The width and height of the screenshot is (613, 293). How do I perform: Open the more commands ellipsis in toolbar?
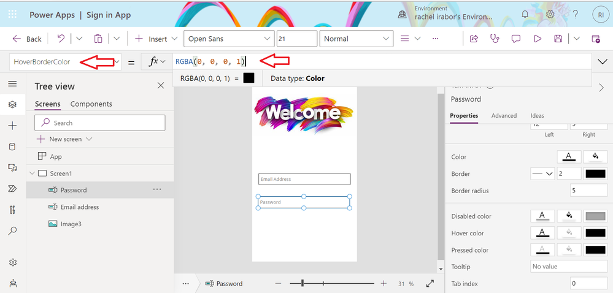435,39
